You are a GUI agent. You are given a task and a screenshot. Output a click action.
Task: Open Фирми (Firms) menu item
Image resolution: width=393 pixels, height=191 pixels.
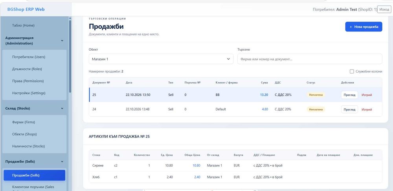click(x=24, y=122)
